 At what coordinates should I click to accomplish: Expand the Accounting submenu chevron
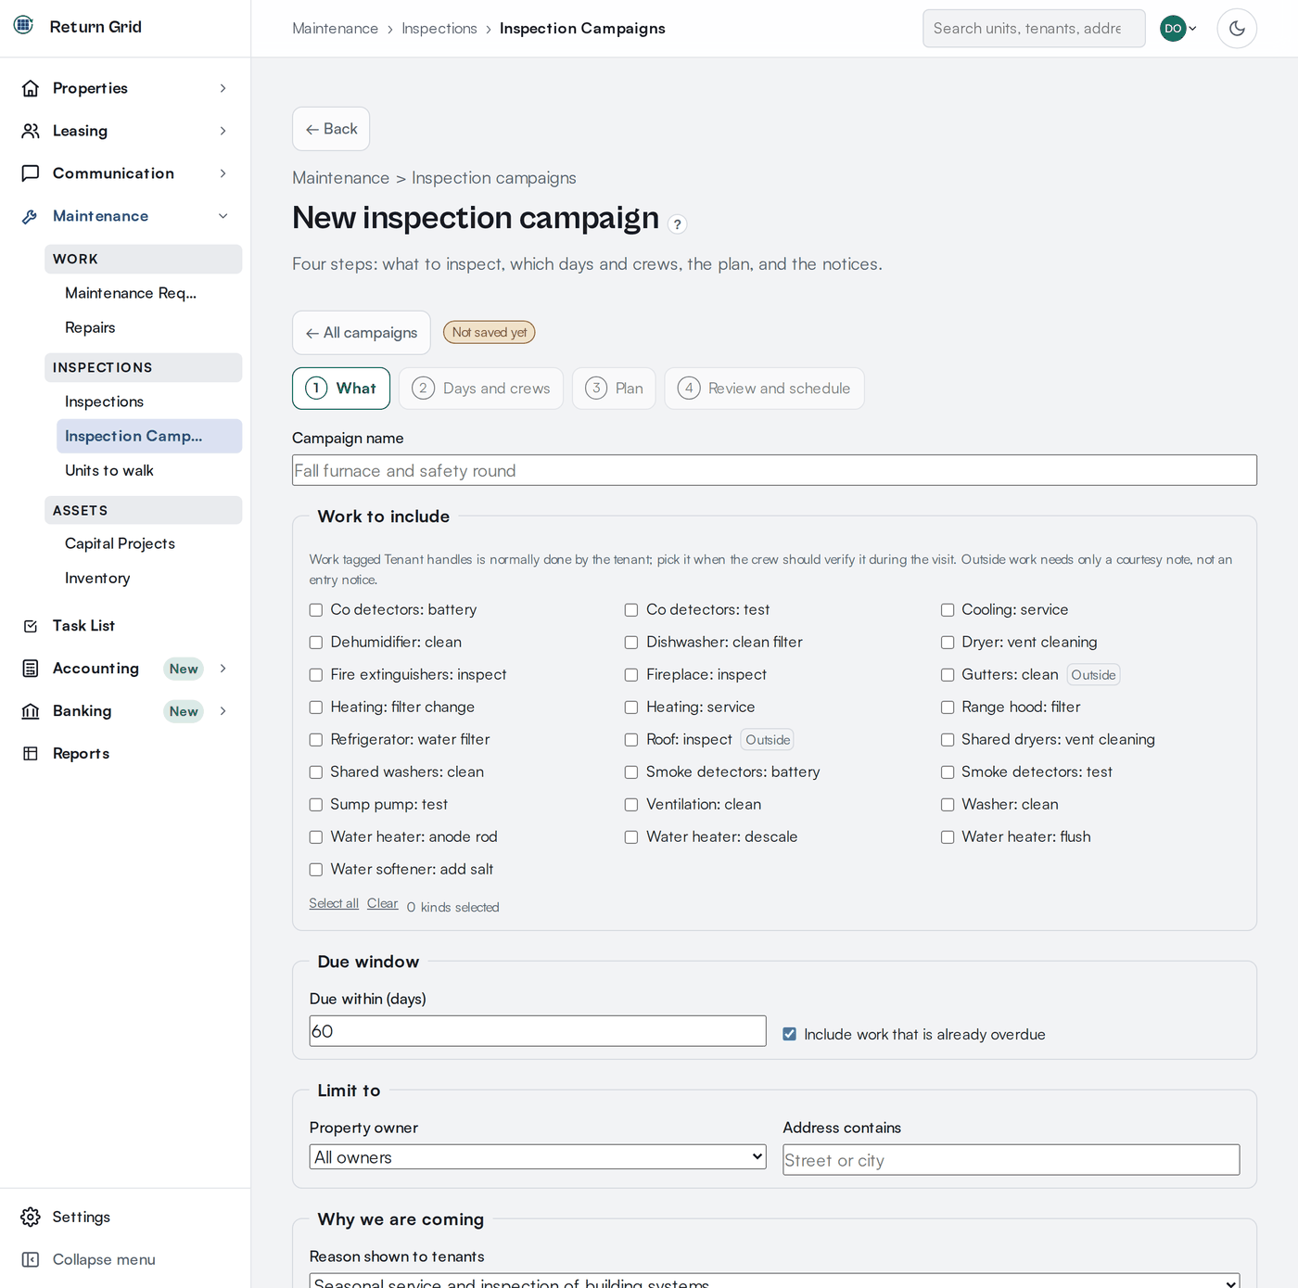point(223,669)
